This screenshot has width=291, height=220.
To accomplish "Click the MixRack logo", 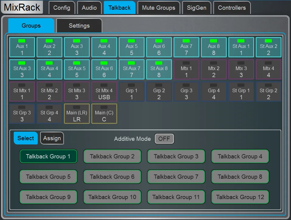I will pyautogui.click(x=22, y=7).
